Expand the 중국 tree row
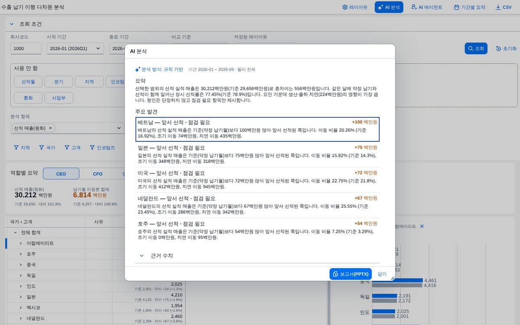Image resolution: width=520 pixels, height=325 pixels. click(20, 265)
